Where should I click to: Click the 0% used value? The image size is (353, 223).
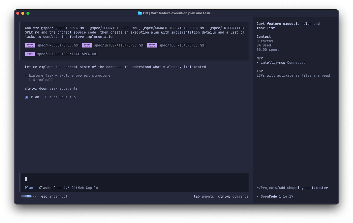click(x=264, y=45)
